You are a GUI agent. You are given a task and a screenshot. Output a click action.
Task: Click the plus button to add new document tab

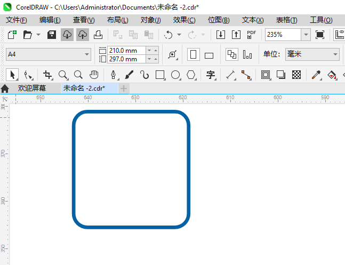coord(124,88)
